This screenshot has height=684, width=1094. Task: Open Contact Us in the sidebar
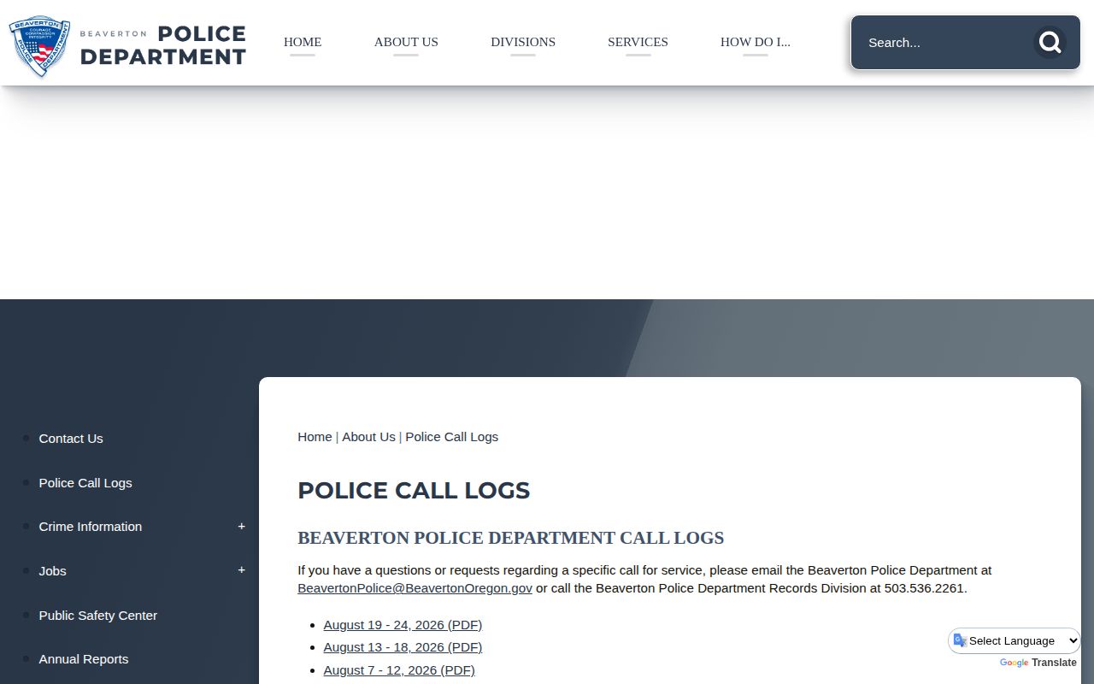tap(71, 439)
